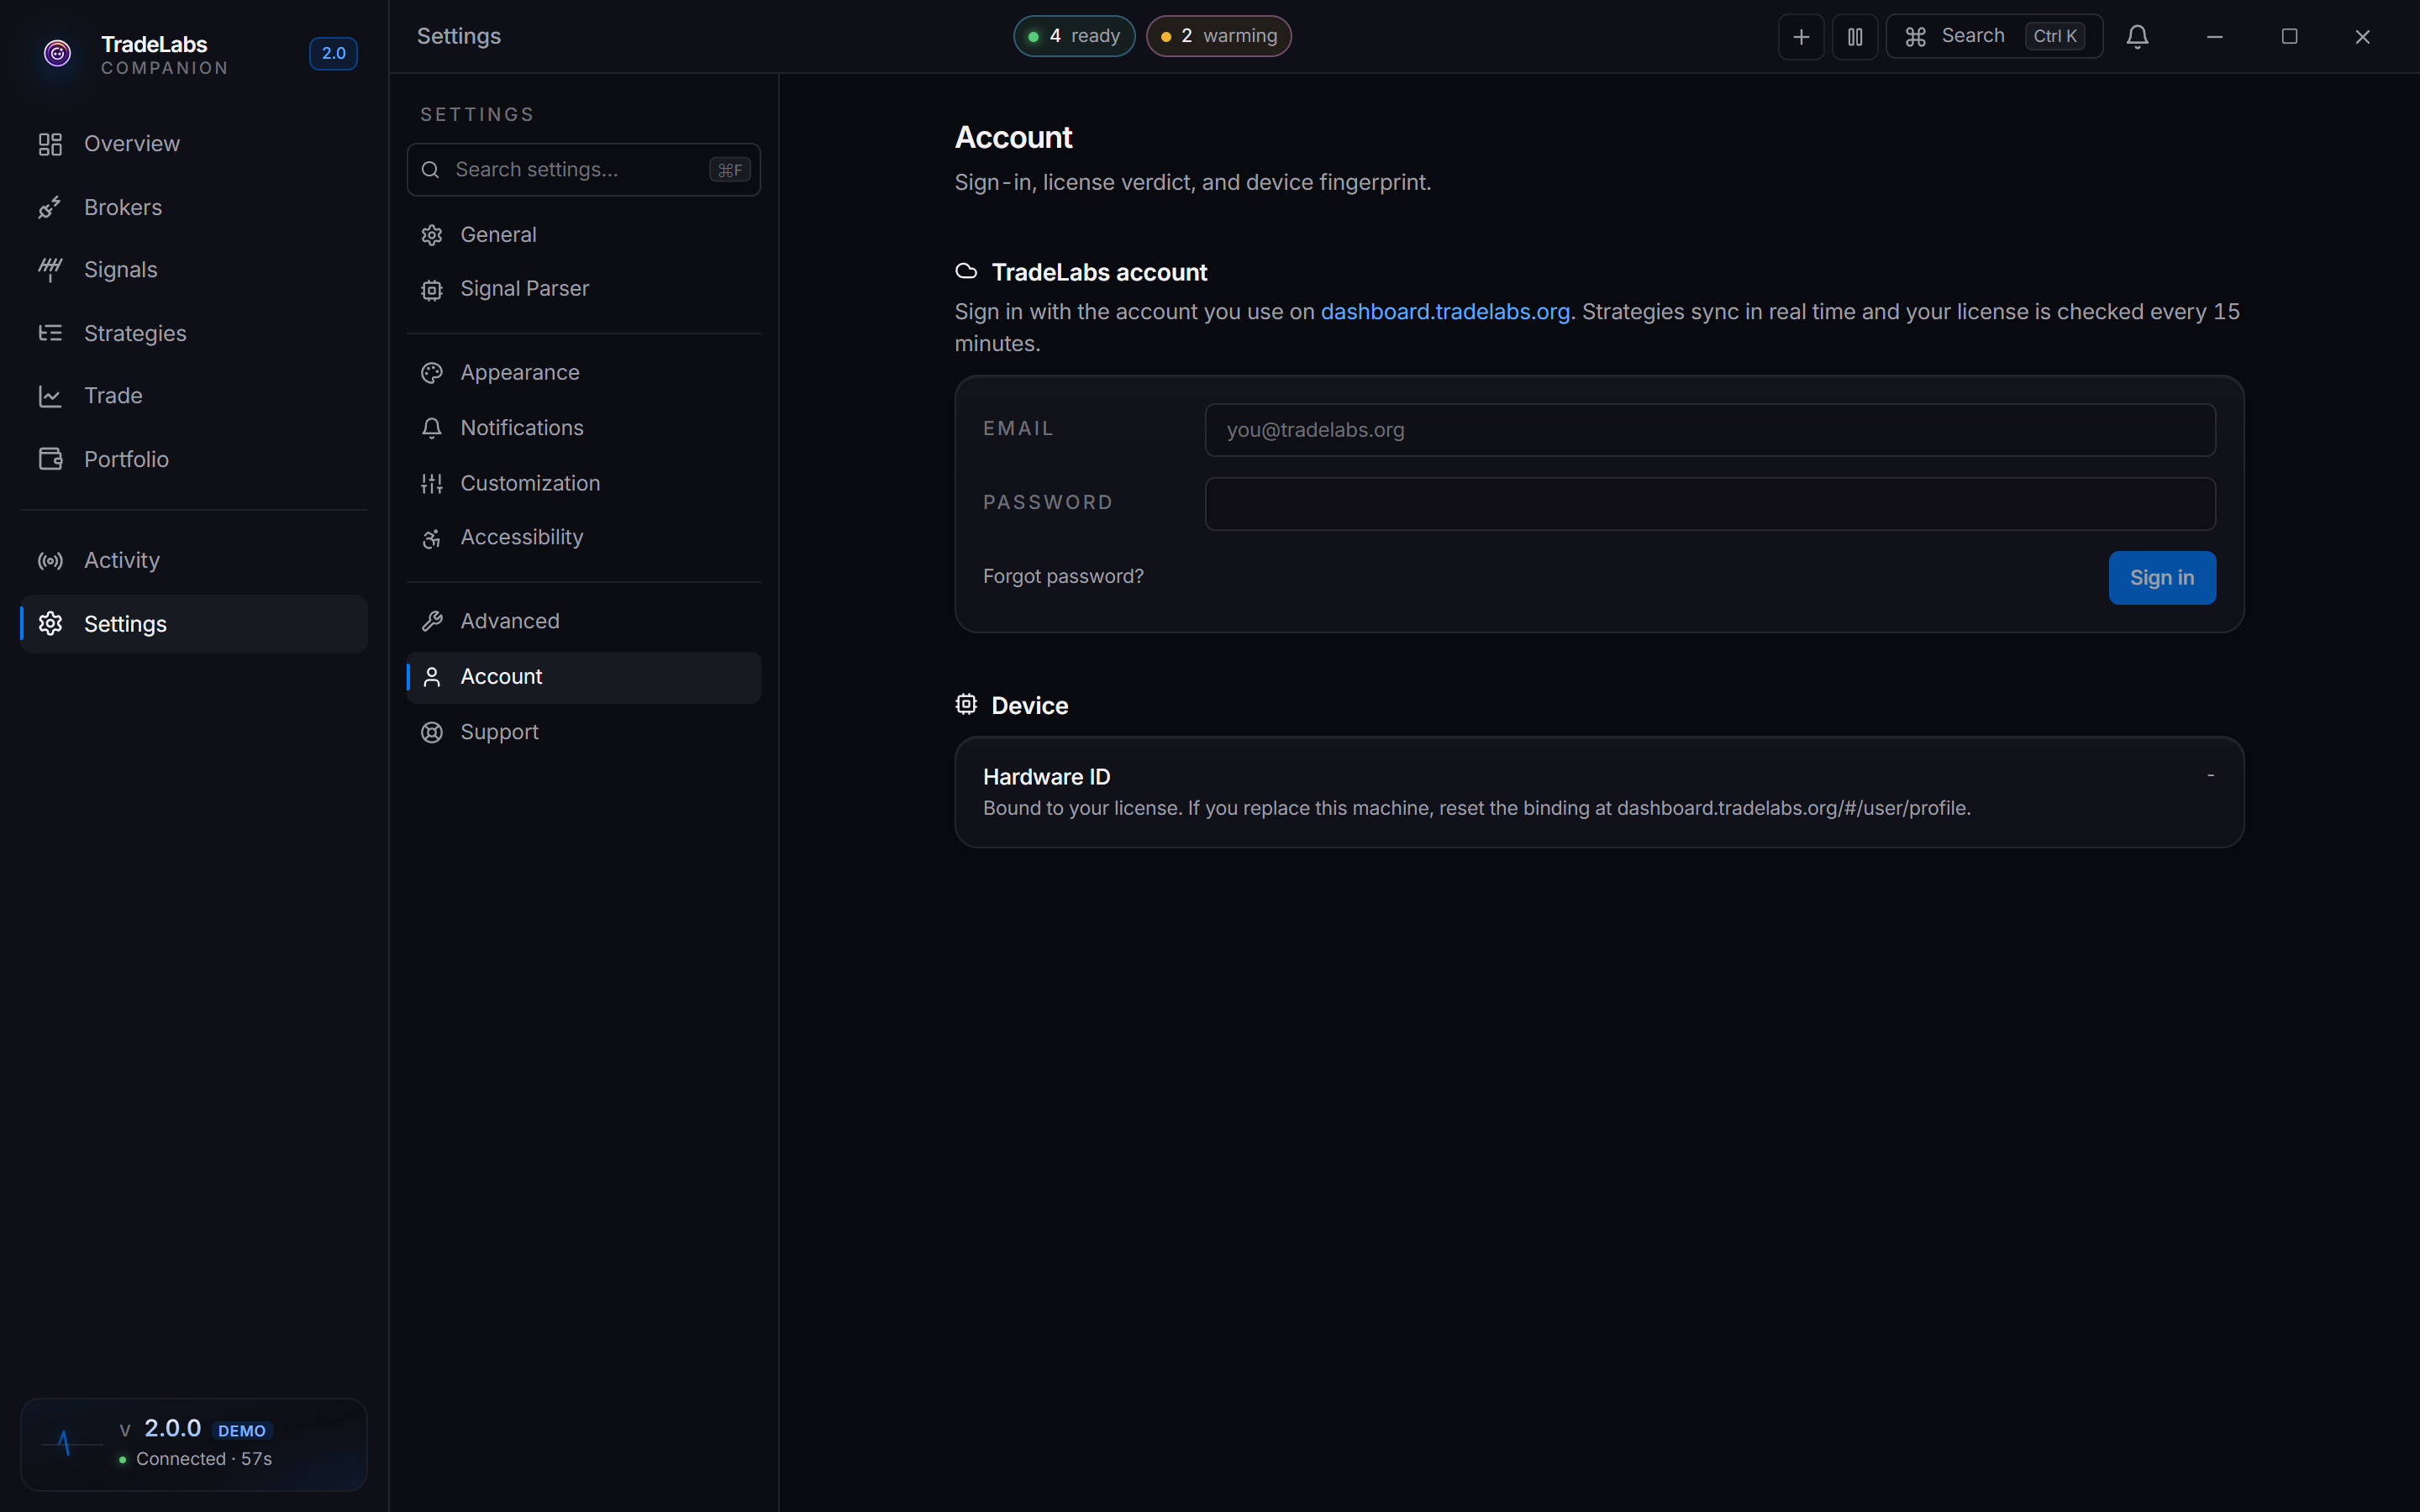This screenshot has width=2420, height=1512.
Task: Click the Appearance palette icon
Action: coord(432,373)
